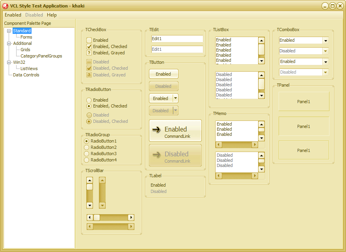
Task: Click the app icon in title bar
Action: point(5,6)
